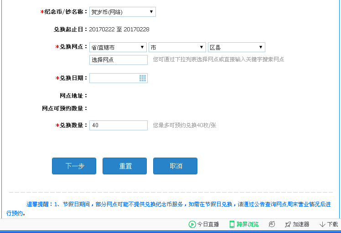Open the 下载 download arrow
The image size is (341, 233).
pyautogui.click(x=322, y=224)
